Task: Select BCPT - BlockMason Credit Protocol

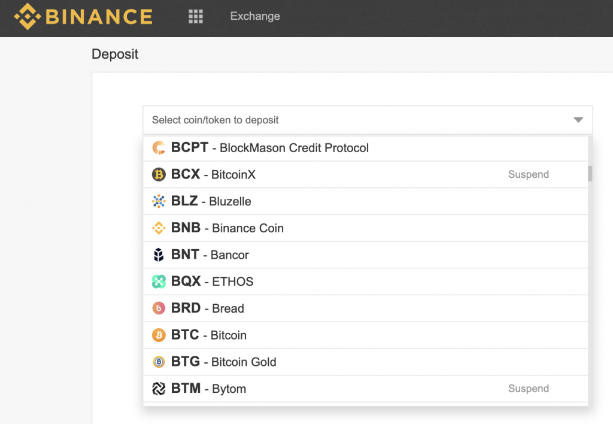Action: click(366, 149)
